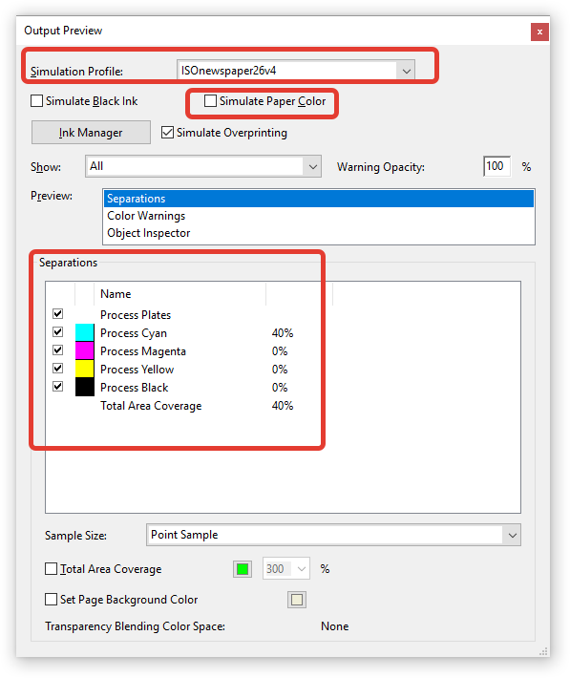Screen dimensions: 570x678
Task: Uncheck Simulate Overprinting
Action: [167, 133]
